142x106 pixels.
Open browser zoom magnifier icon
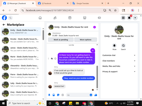click(110, 10)
